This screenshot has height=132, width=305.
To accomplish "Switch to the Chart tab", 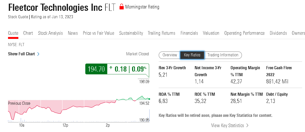I will click(x=28, y=33).
